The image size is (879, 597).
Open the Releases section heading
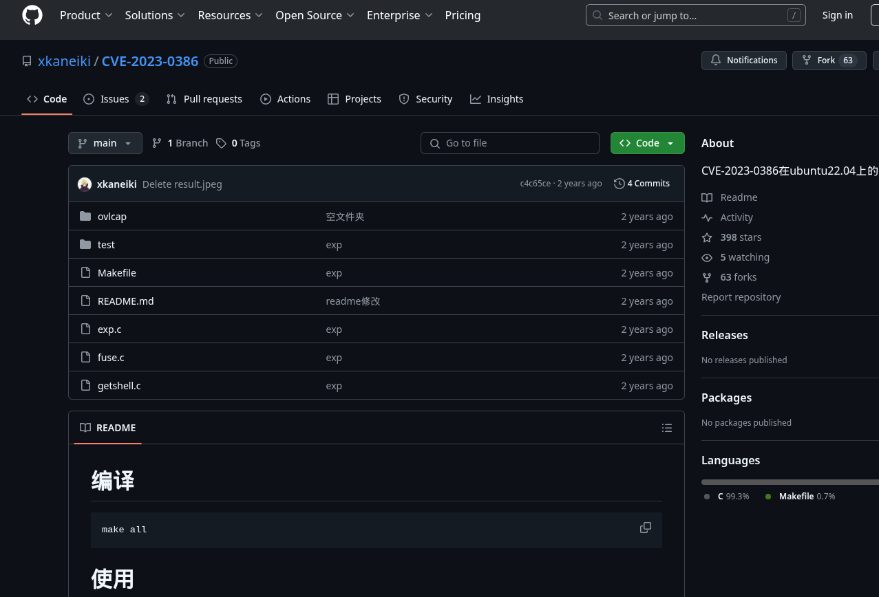tap(725, 335)
